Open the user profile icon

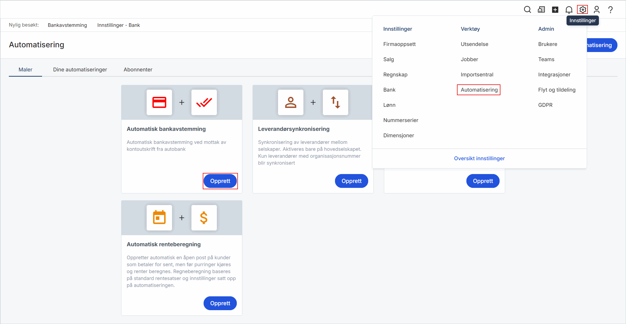596,10
